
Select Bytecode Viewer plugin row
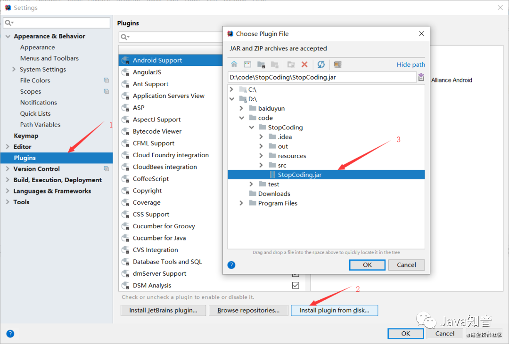(x=171, y=131)
